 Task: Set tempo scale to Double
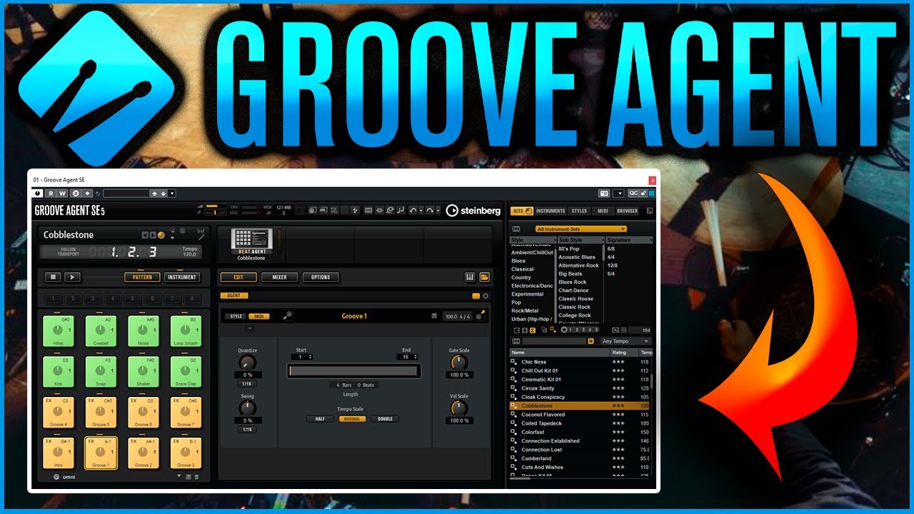pyautogui.click(x=385, y=419)
